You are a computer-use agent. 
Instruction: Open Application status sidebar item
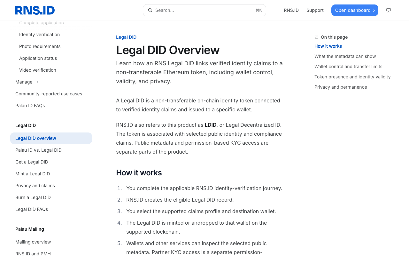pyautogui.click(x=38, y=58)
